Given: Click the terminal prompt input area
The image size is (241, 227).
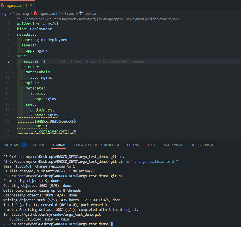Looking at the screenshot, I should [x=113, y=224].
